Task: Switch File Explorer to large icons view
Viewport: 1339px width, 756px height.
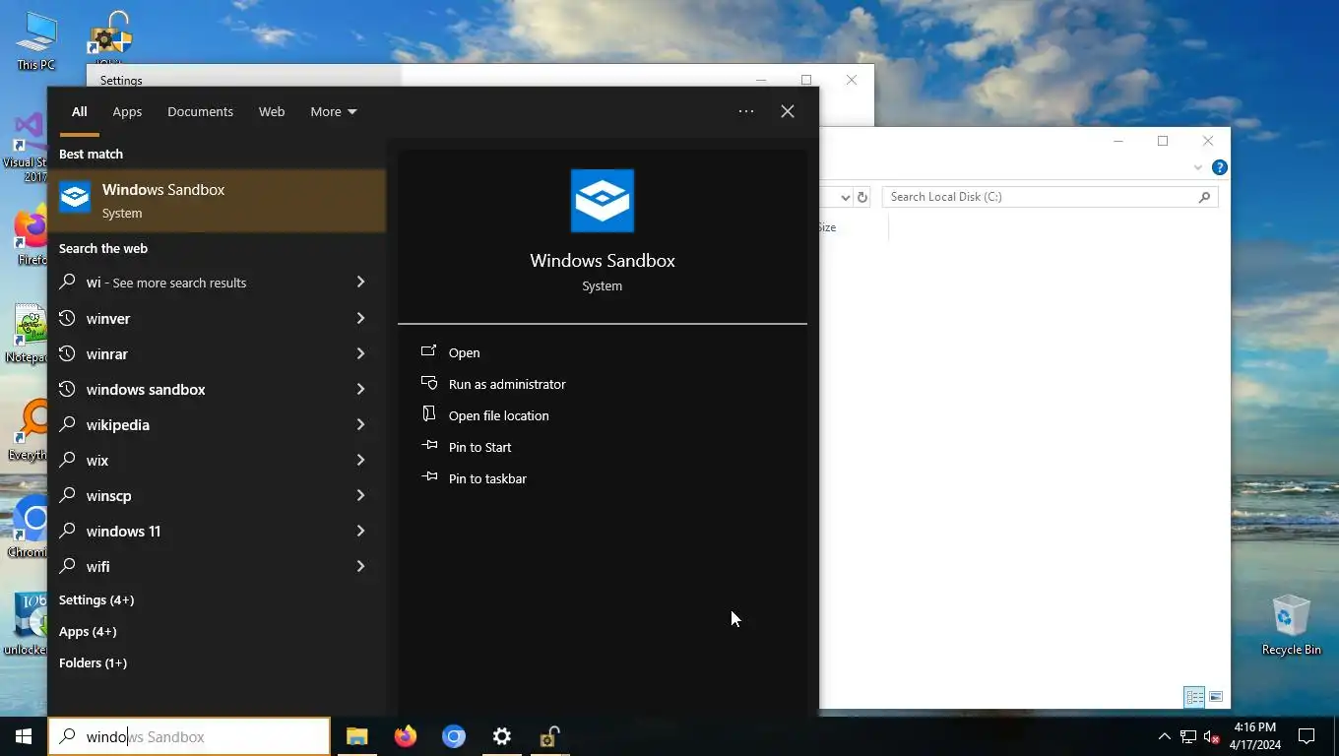Action: [1216, 697]
